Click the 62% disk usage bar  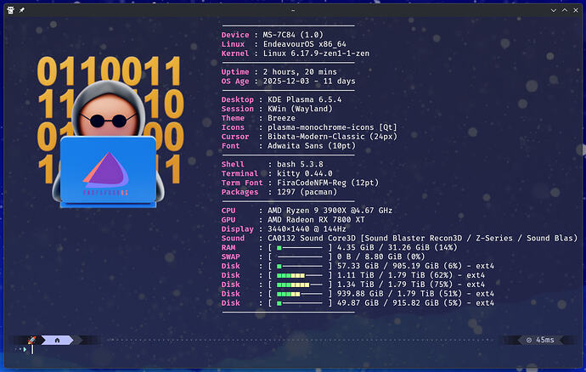click(x=299, y=275)
